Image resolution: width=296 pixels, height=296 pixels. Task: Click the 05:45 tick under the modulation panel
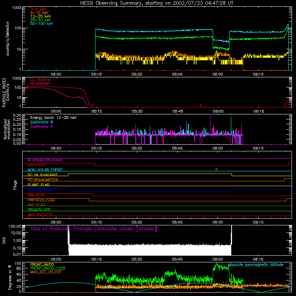[177, 148]
